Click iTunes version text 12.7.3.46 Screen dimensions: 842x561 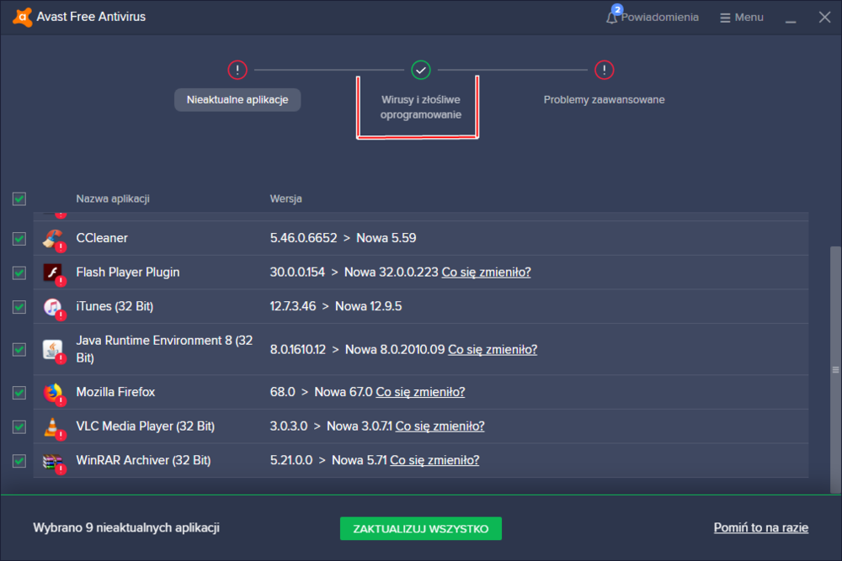coord(293,306)
